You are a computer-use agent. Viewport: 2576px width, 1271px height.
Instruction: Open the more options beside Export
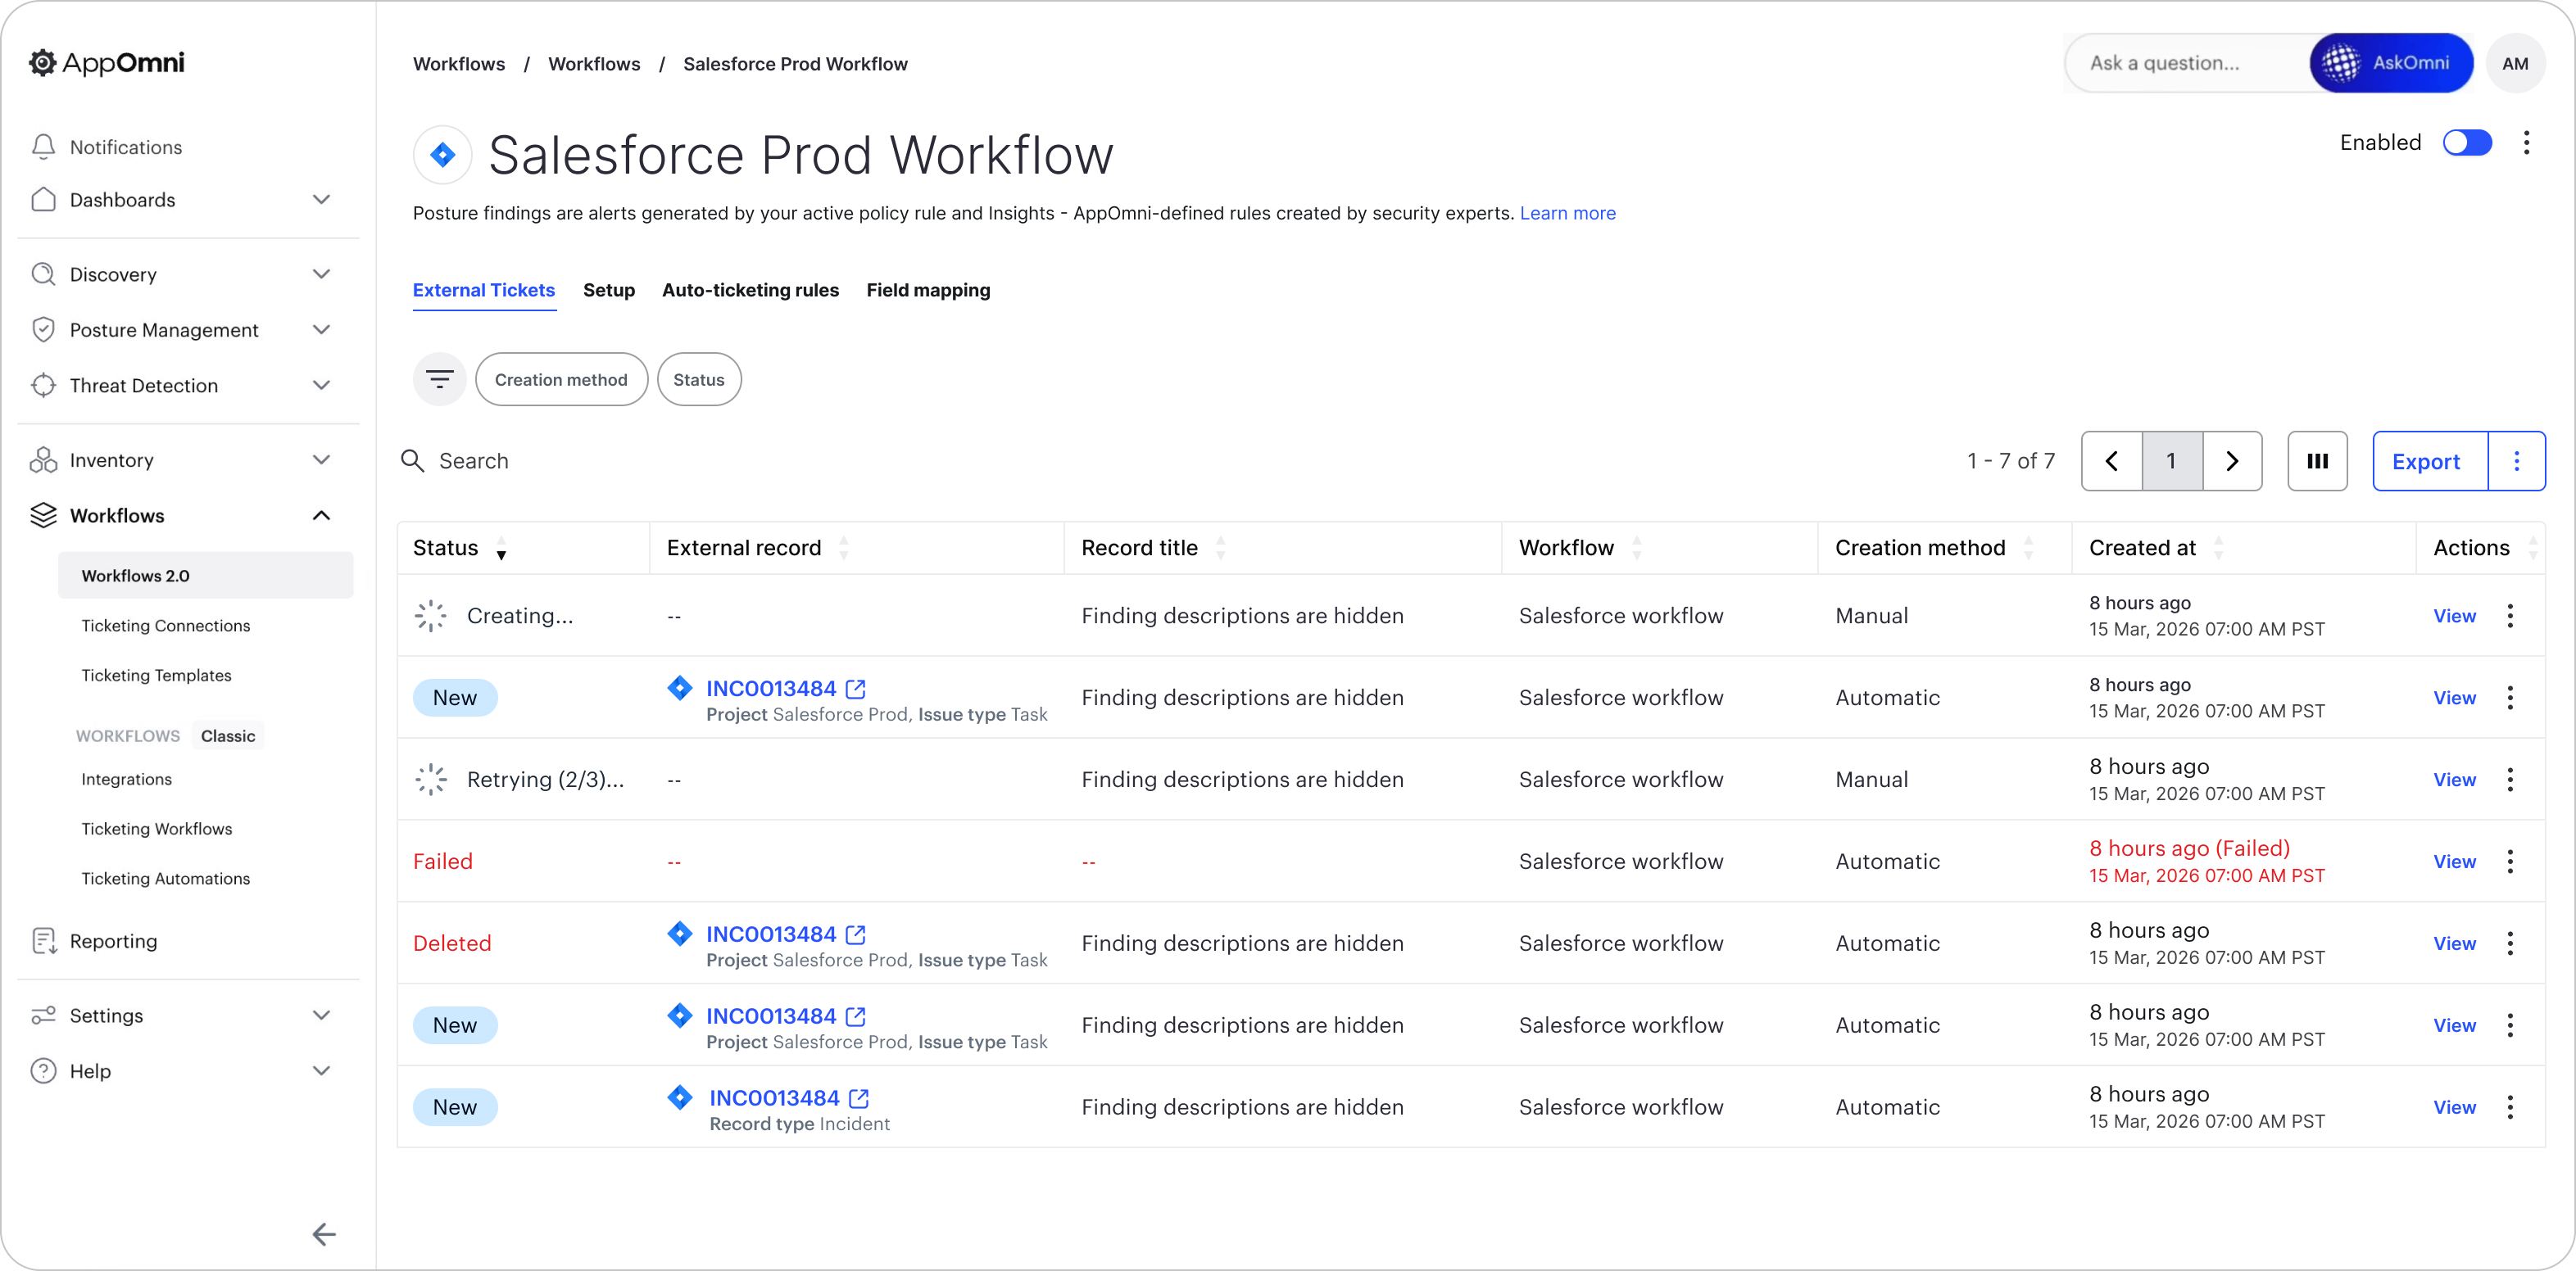pos(2516,460)
